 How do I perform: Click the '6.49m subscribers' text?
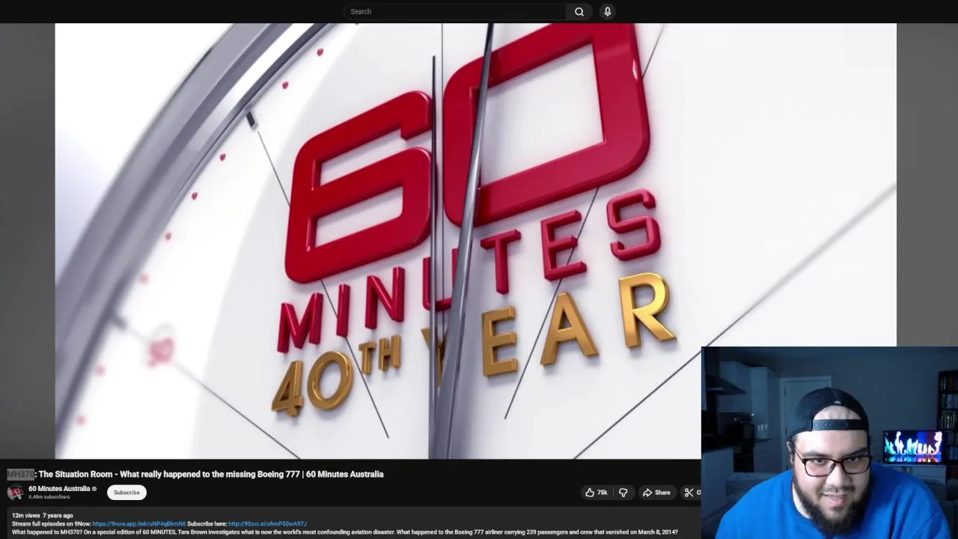49,497
